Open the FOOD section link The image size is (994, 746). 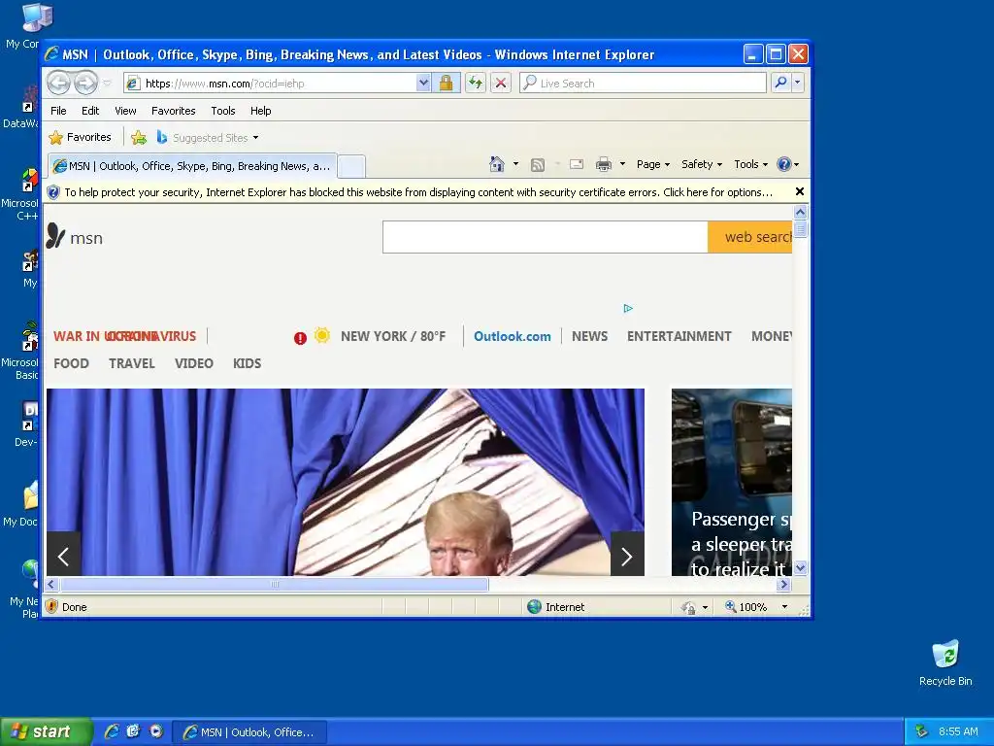pos(71,363)
